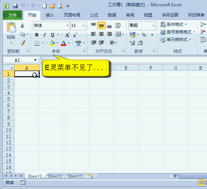Click the accounting number format icon
The height and width of the screenshot is (189, 207).
click(132, 35)
